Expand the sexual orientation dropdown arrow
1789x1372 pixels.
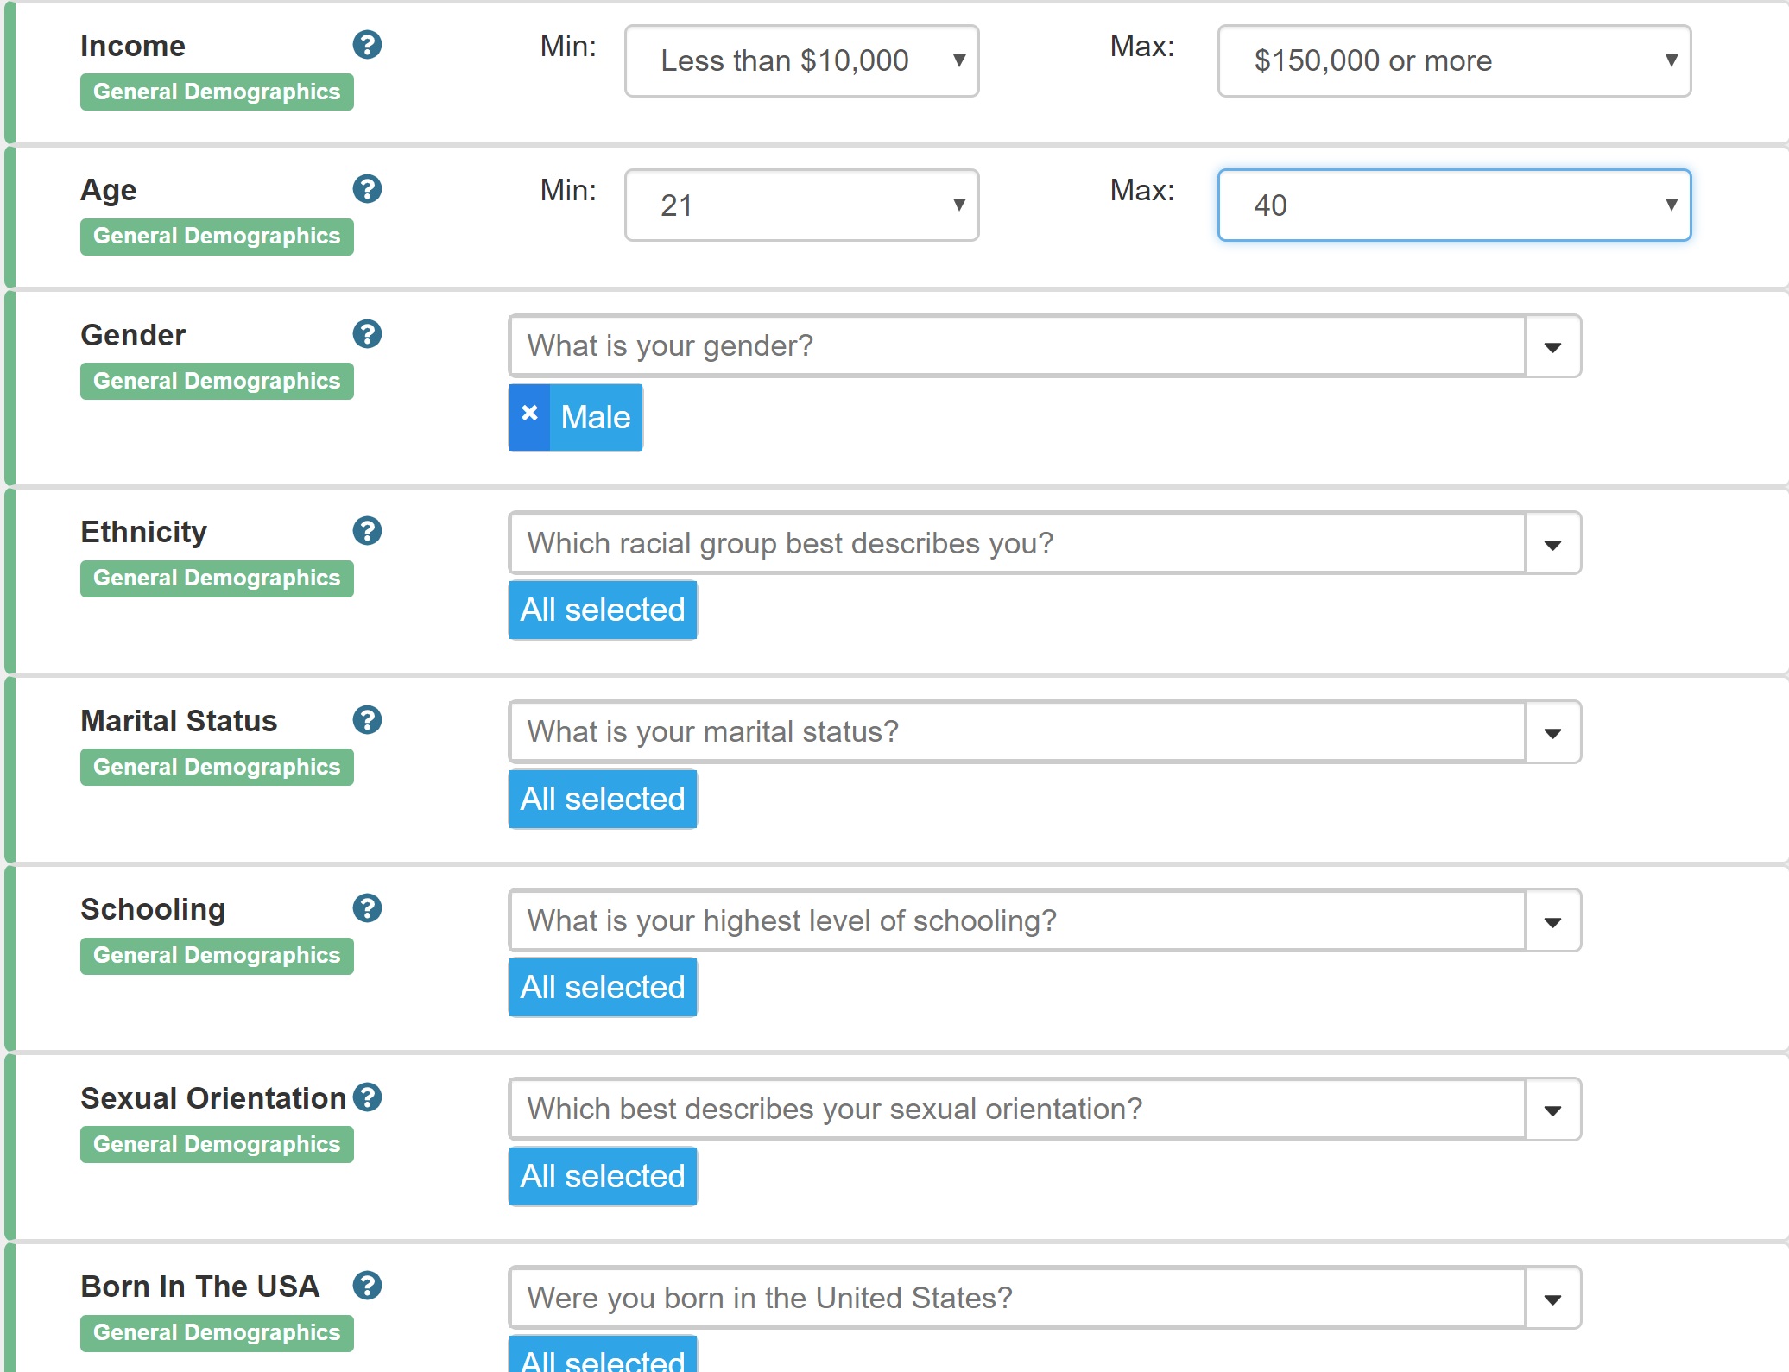[x=1552, y=1110]
